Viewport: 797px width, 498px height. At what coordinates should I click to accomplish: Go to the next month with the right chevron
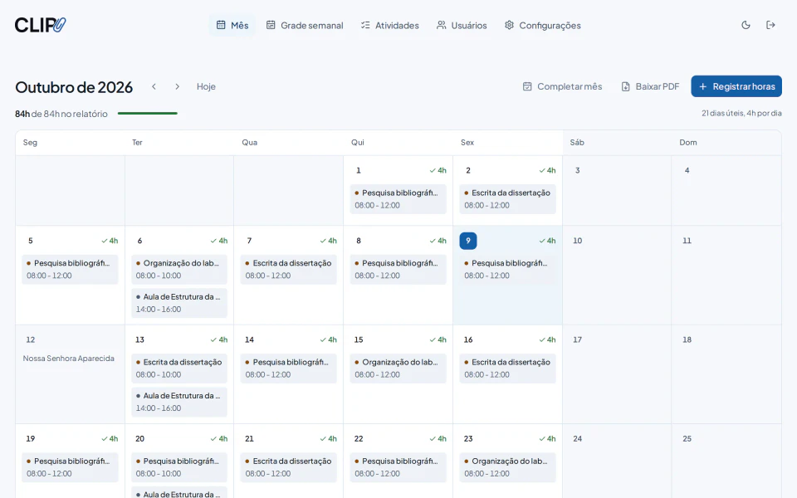(177, 86)
